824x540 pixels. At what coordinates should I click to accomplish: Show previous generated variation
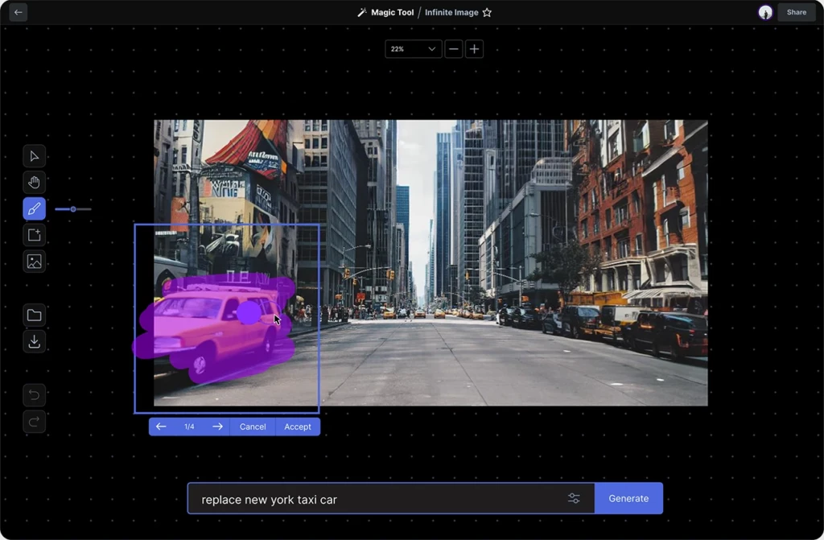161,427
